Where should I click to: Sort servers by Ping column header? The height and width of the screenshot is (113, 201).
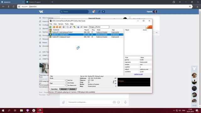point(94,30)
